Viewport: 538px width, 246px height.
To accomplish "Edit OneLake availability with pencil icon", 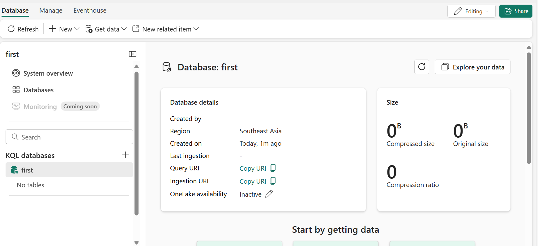I will 269,194.
